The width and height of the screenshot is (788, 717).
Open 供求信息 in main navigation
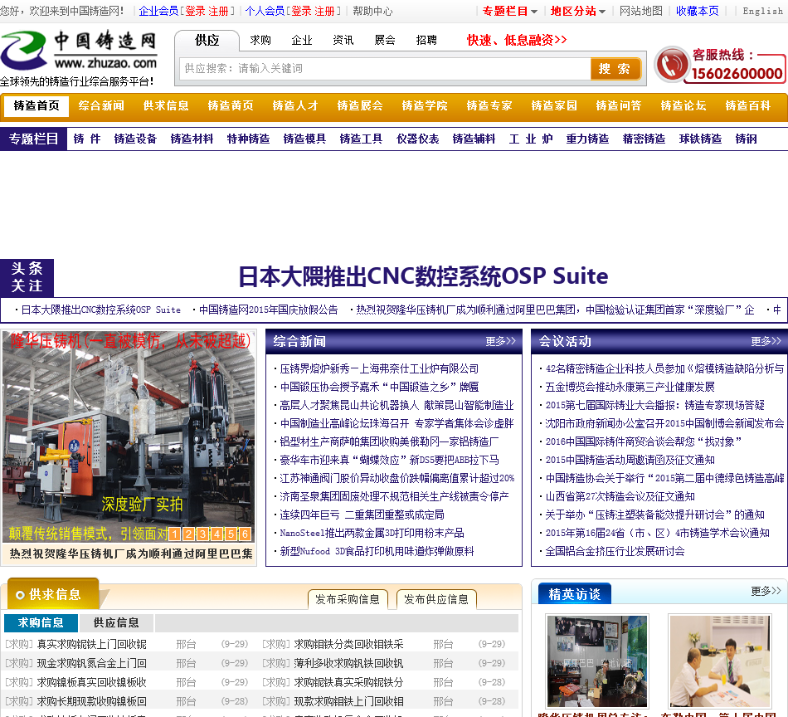point(166,105)
